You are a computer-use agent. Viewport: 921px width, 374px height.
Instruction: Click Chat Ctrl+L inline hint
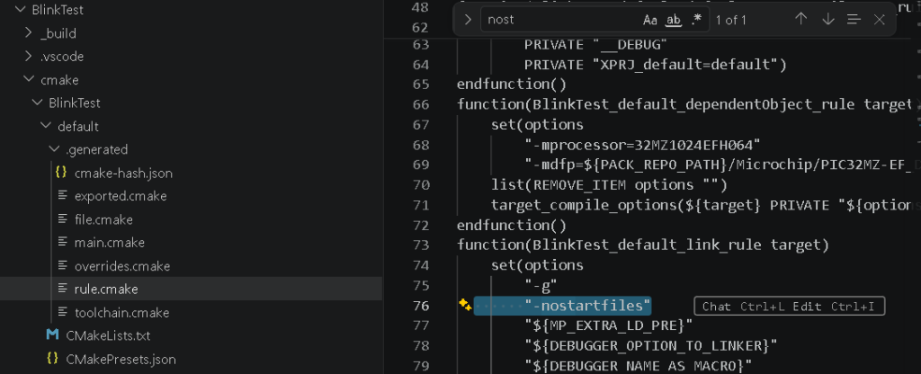coord(744,306)
